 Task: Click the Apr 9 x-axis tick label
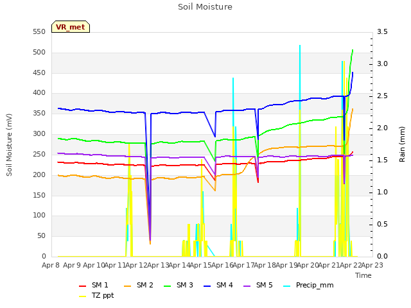point(72,265)
